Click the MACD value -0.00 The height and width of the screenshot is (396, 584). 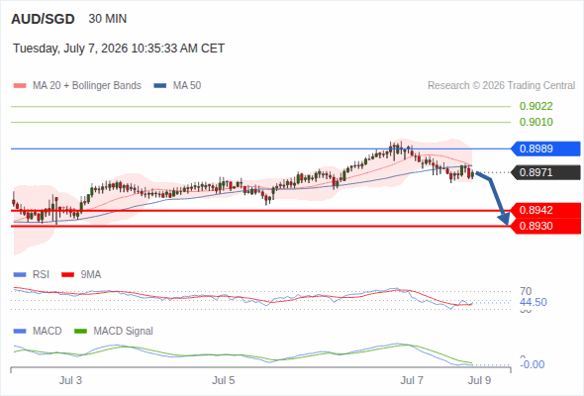pos(533,364)
